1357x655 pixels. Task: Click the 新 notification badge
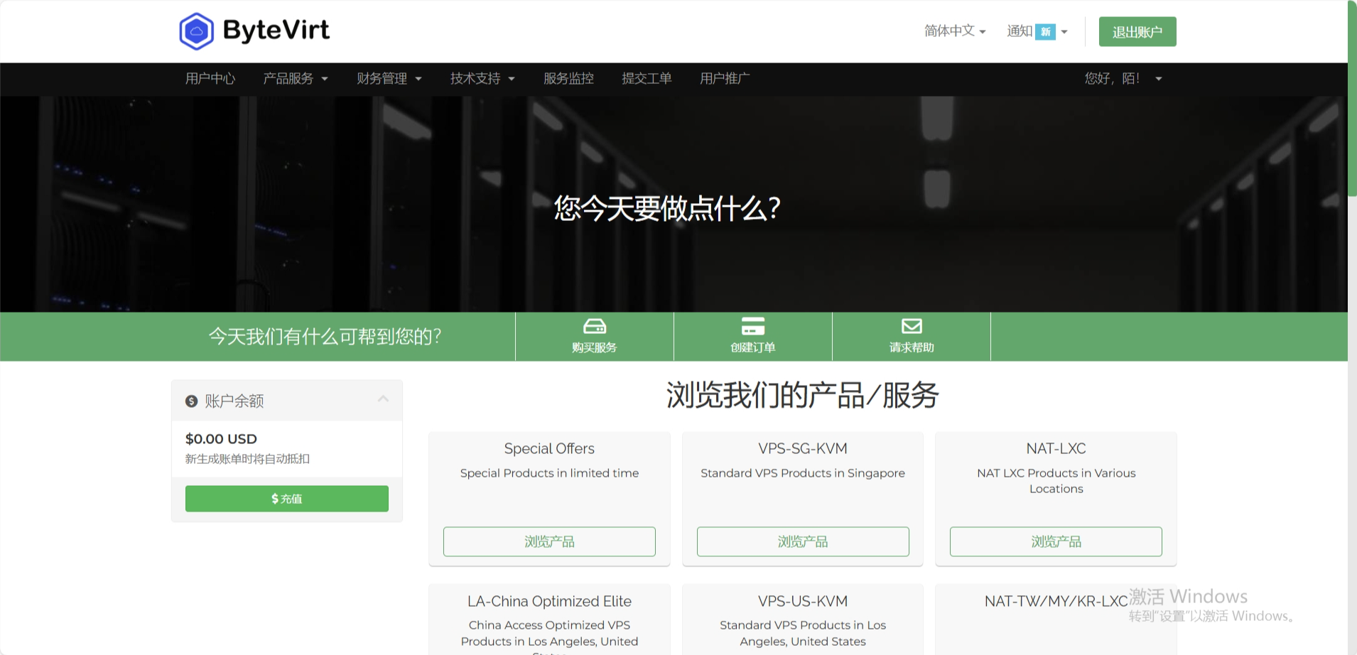[x=1044, y=31]
